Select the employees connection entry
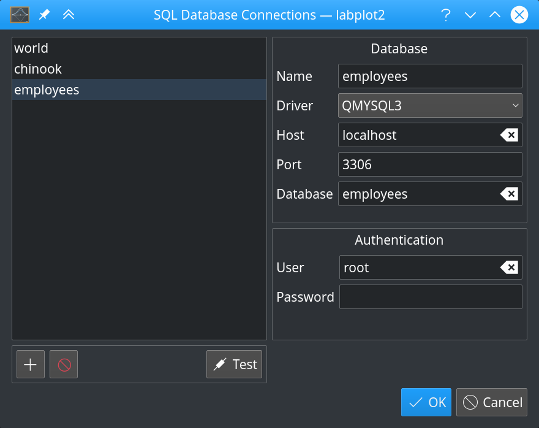 [x=139, y=90]
